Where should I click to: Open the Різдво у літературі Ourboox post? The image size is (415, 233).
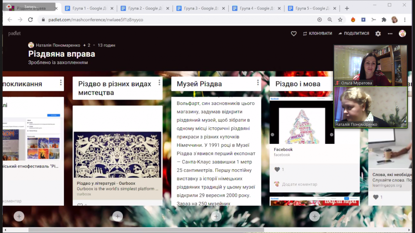point(118,155)
